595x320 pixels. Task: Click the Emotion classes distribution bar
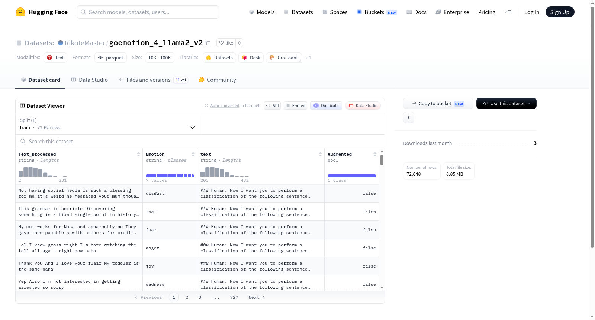170,175
